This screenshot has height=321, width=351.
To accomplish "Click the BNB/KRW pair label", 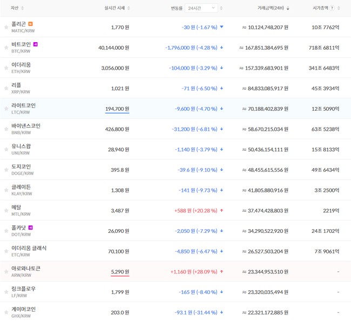I will click(x=21, y=132).
